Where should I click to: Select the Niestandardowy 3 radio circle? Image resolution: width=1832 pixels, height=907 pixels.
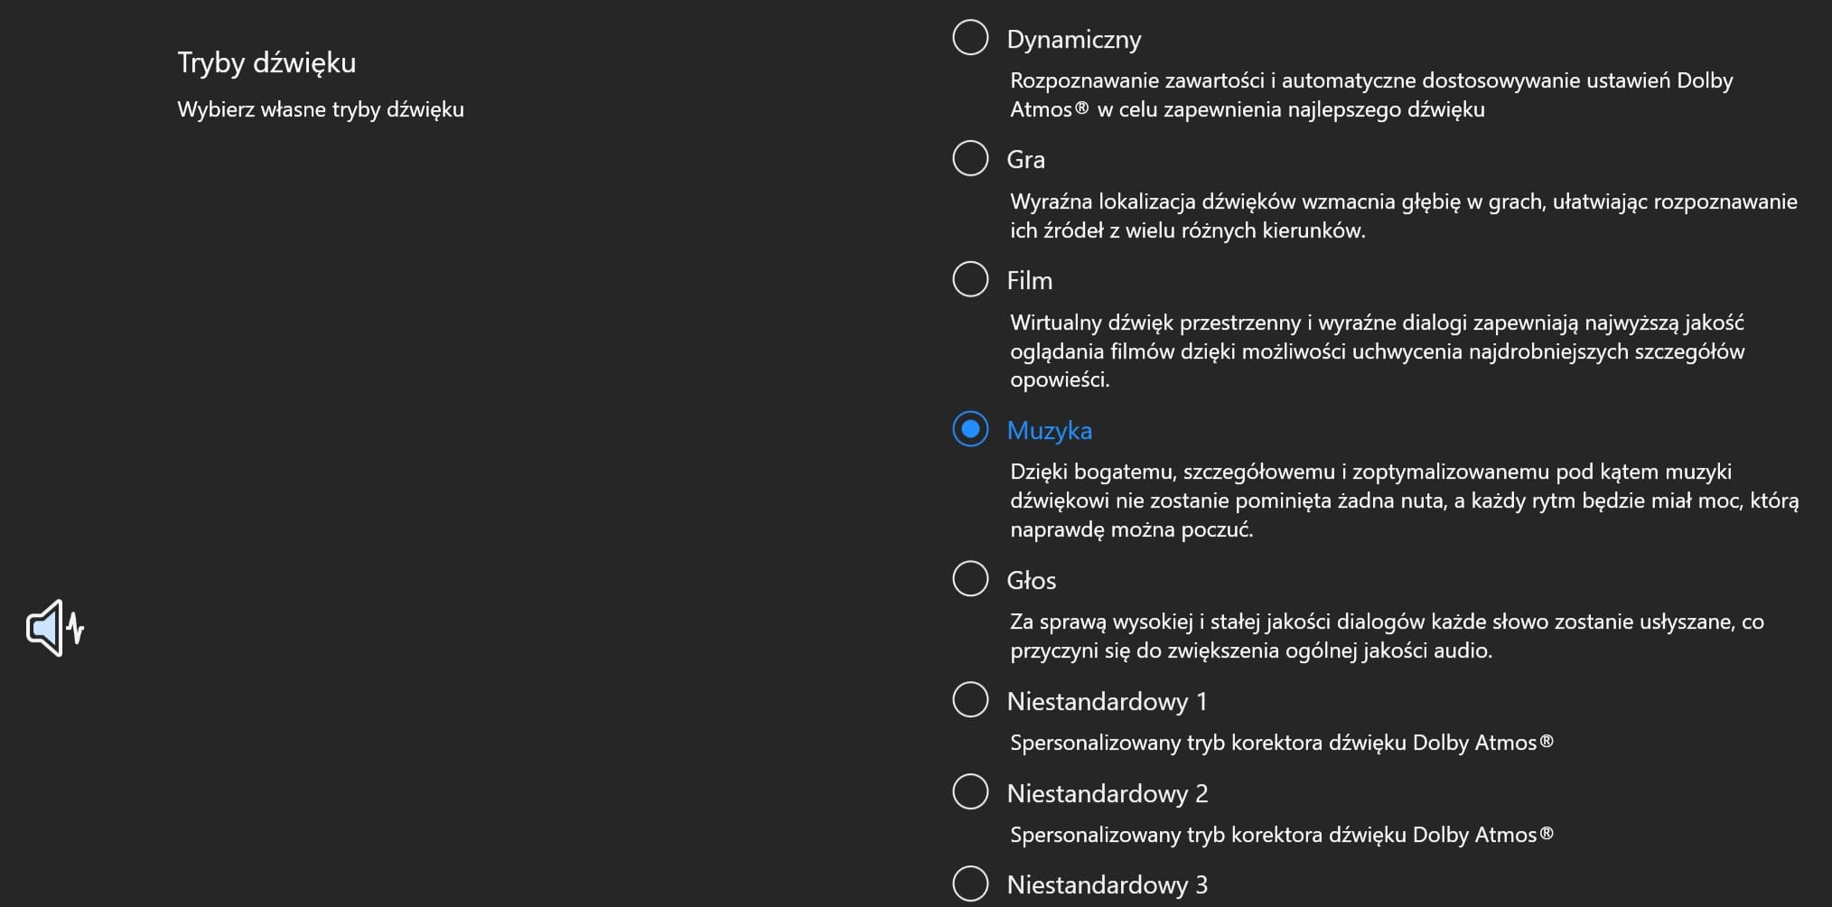pos(970,884)
